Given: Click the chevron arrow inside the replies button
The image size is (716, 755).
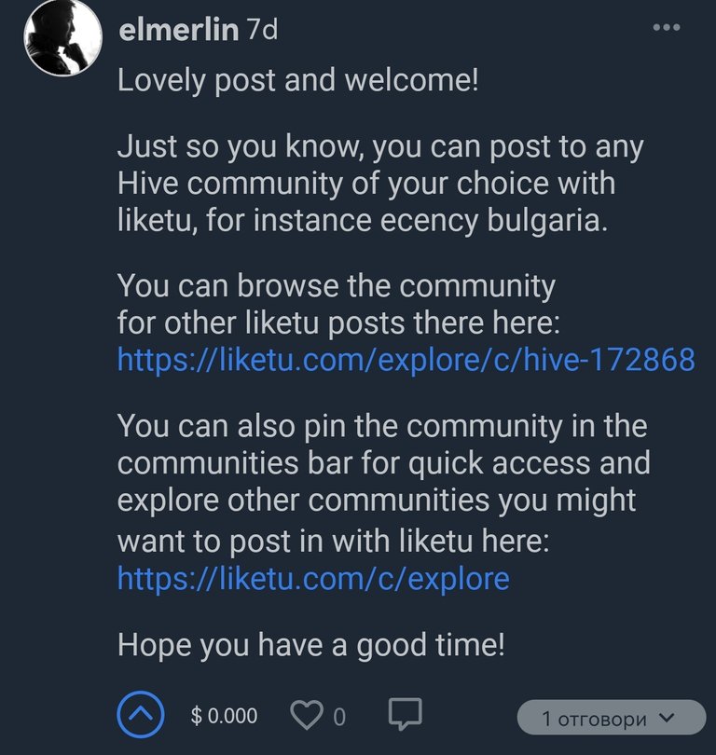Looking at the screenshot, I should click(668, 717).
